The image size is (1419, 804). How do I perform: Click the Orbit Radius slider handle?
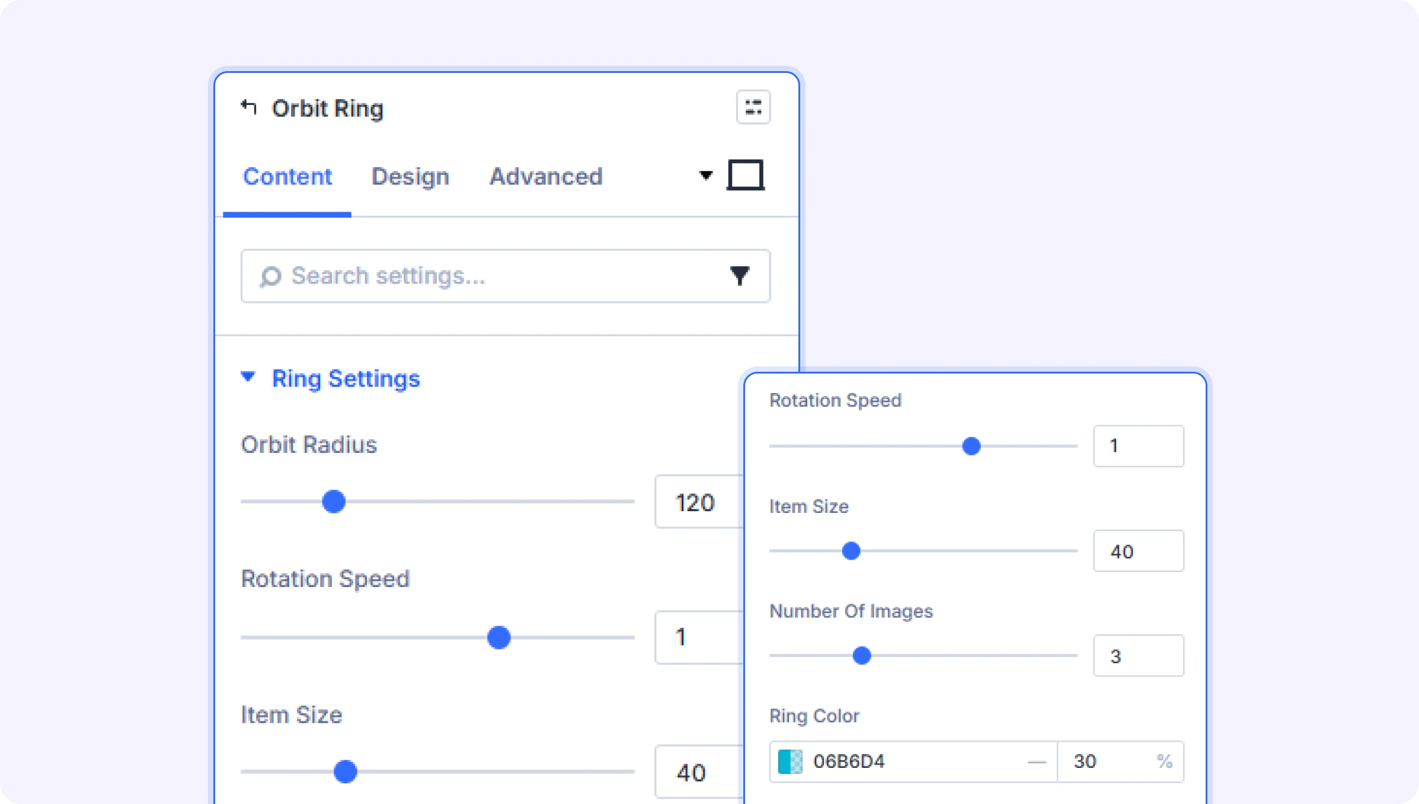(334, 502)
